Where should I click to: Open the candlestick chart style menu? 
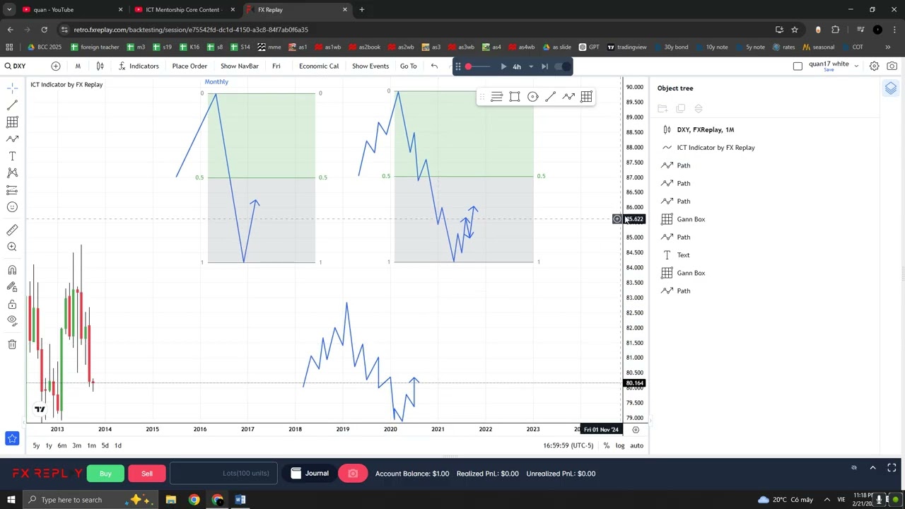(x=100, y=66)
